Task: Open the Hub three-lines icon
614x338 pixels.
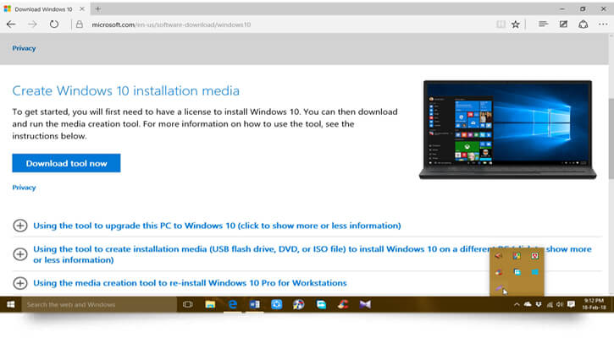Action: point(543,25)
